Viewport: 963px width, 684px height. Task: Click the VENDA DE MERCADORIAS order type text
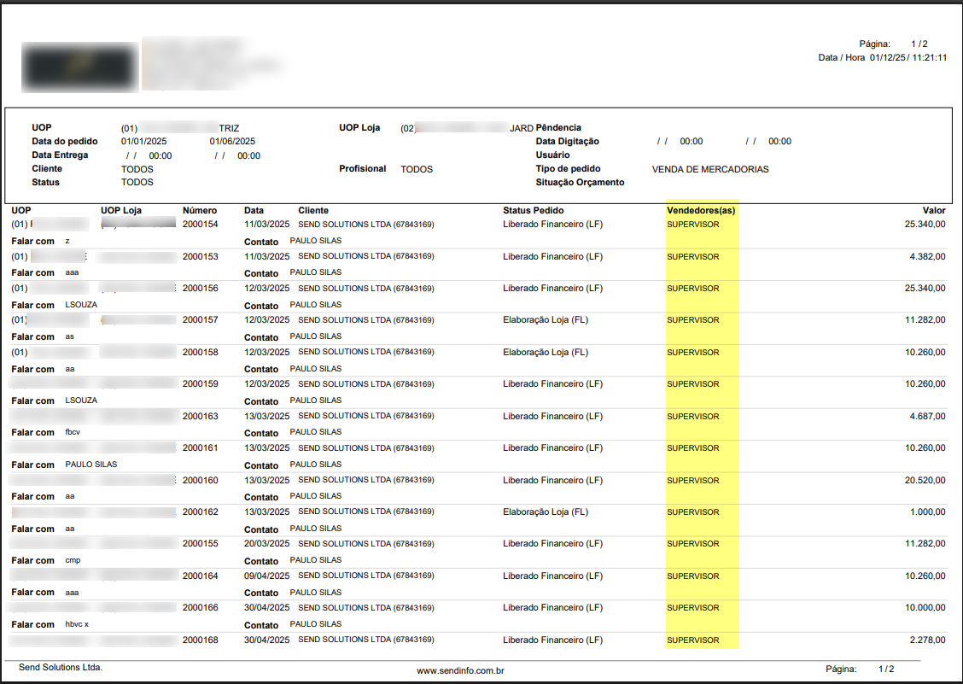tap(710, 169)
